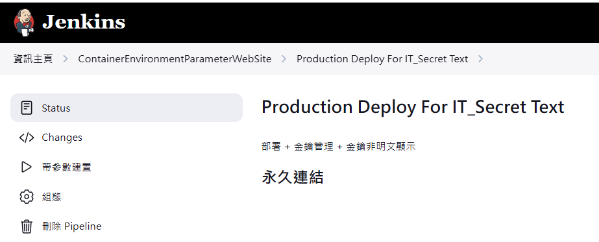Click the Production Deploy For IT_Secret Text page title
Viewport: 599px width, 242px height.
pyautogui.click(x=413, y=107)
